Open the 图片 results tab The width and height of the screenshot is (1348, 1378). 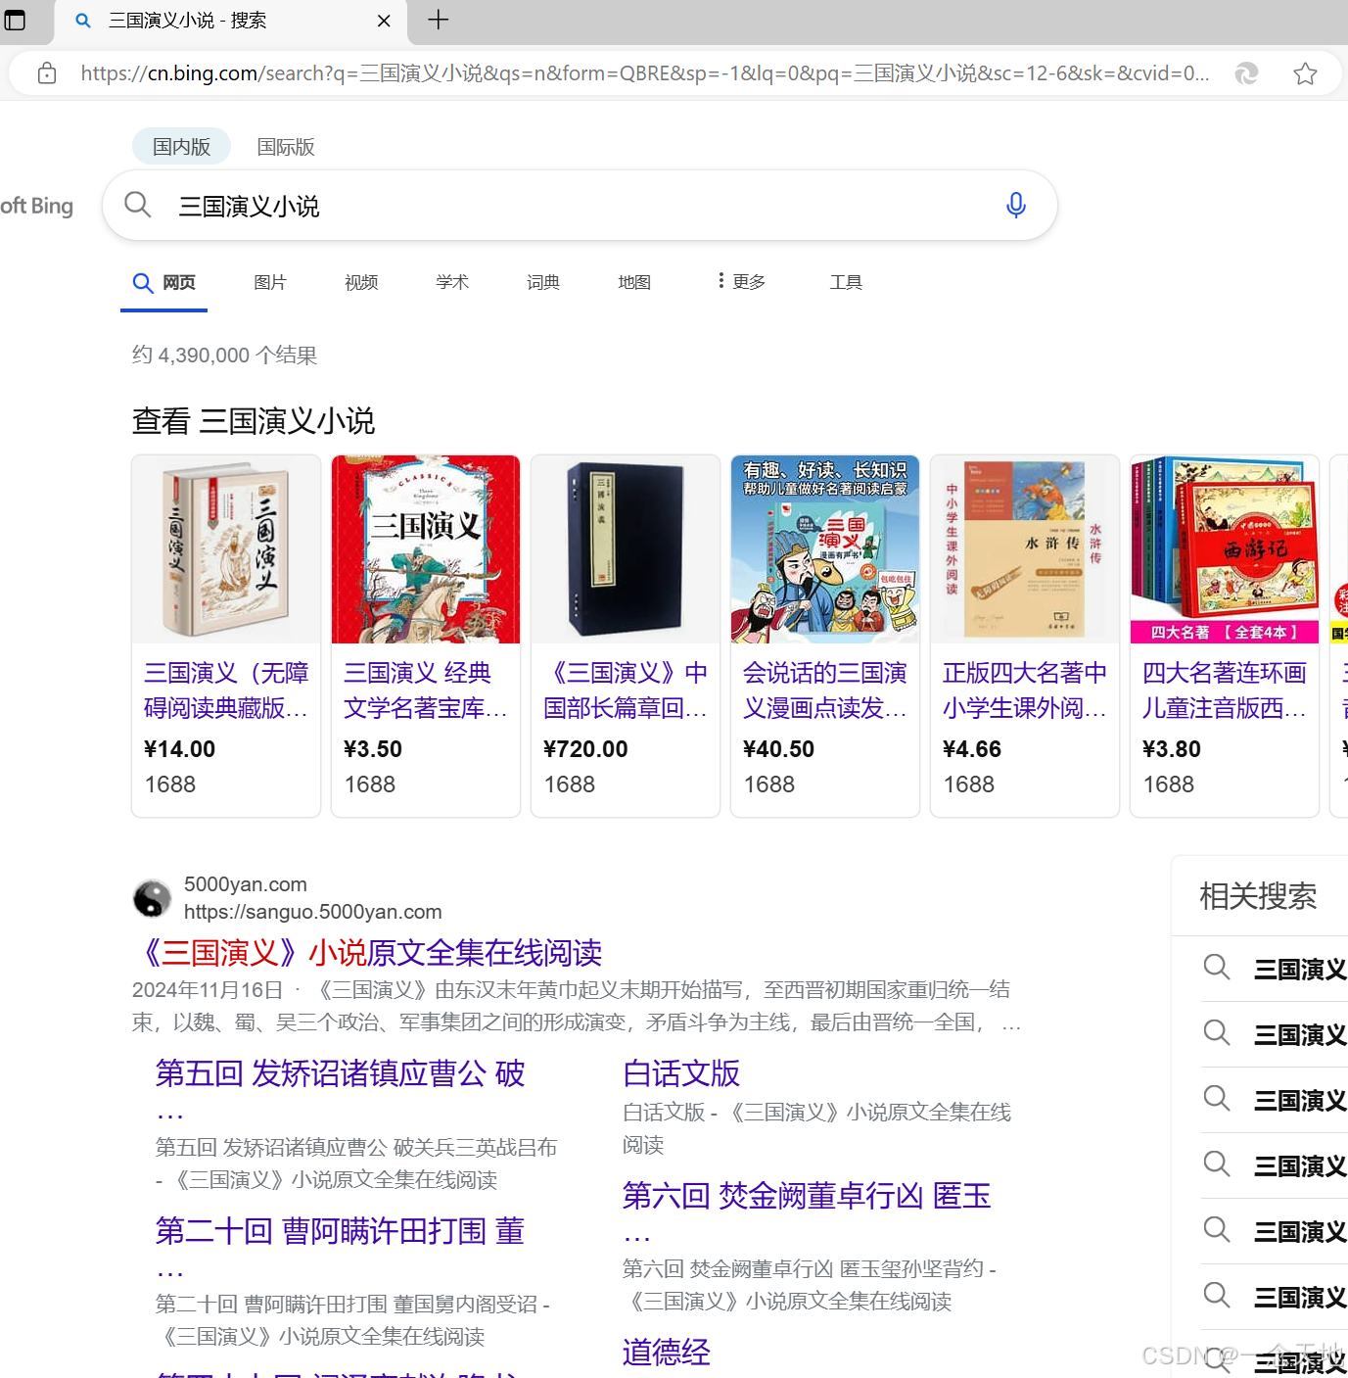[270, 282]
